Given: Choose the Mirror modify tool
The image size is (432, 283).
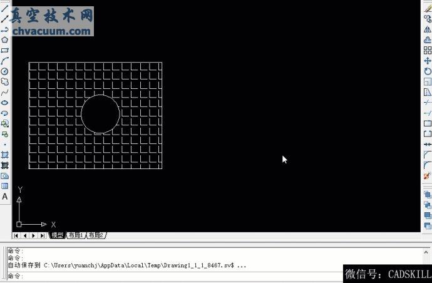Looking at the screenshot, I should [428, 29].
